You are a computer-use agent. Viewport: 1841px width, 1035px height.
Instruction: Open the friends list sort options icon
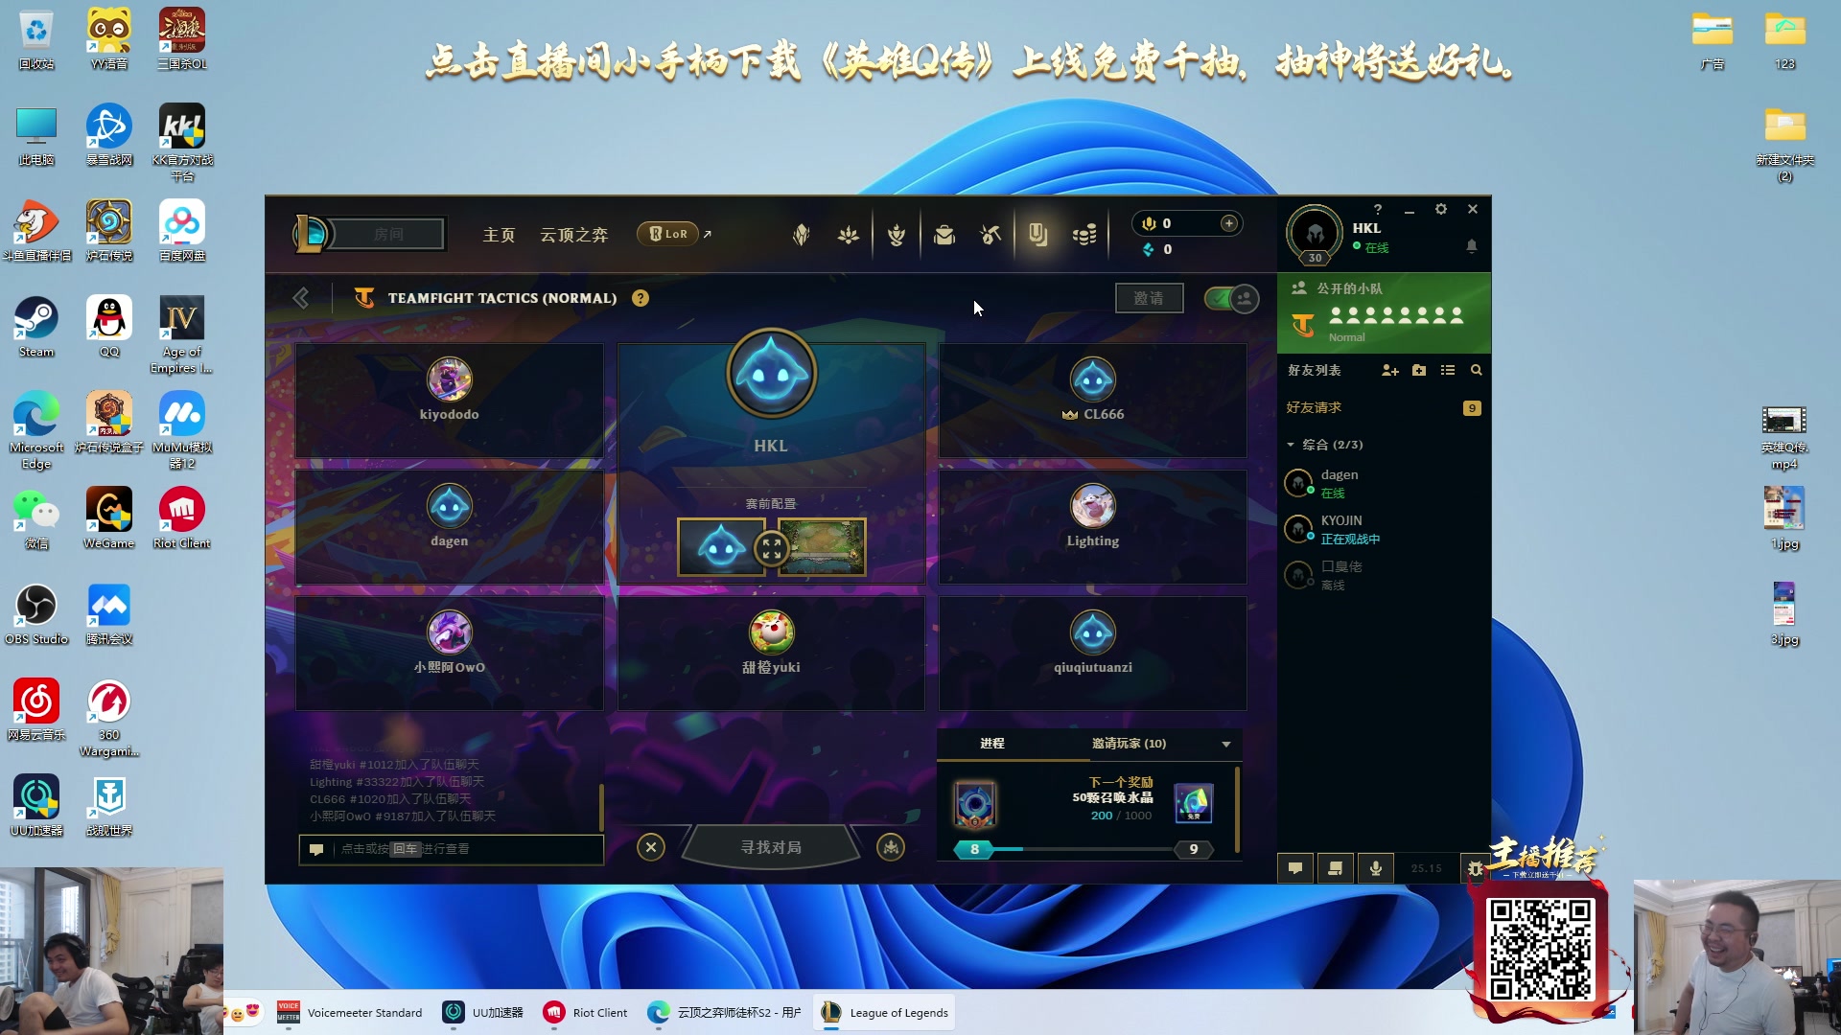tap(1448, 370)
